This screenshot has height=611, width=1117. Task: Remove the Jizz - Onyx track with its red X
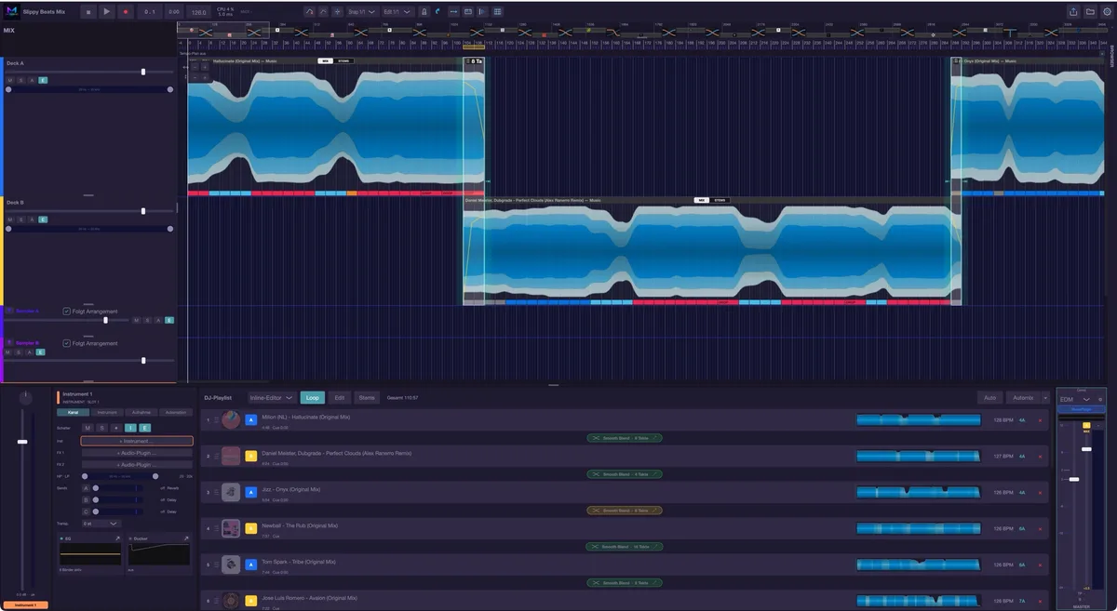[1040, 493]
